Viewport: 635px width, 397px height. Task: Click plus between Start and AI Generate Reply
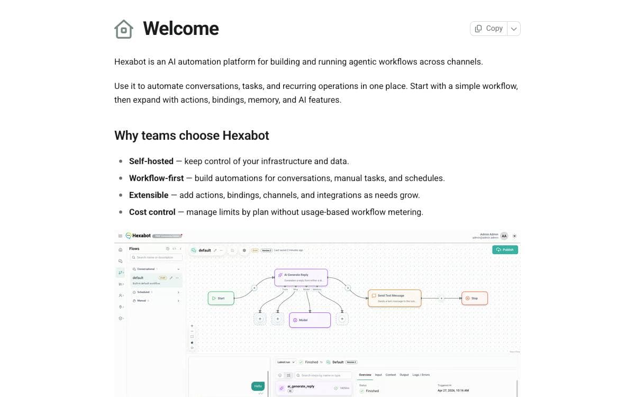255,288
